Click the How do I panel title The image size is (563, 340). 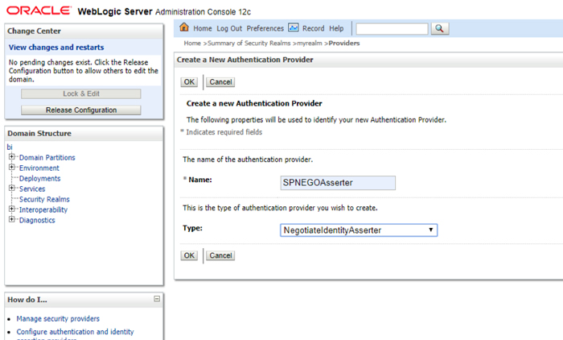[27, 300]
